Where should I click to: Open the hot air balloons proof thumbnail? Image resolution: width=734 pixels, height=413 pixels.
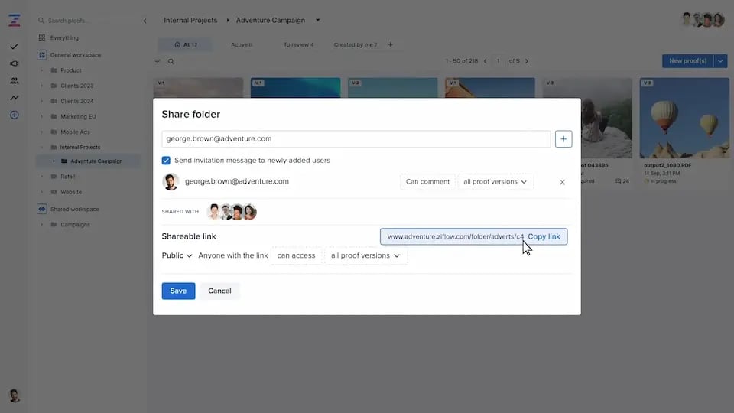click(x=684, y=118)
